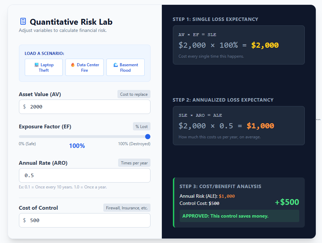Click the $2,000 SLE result value
Viewport: 322px width, 243px height.
pos(265,45)
